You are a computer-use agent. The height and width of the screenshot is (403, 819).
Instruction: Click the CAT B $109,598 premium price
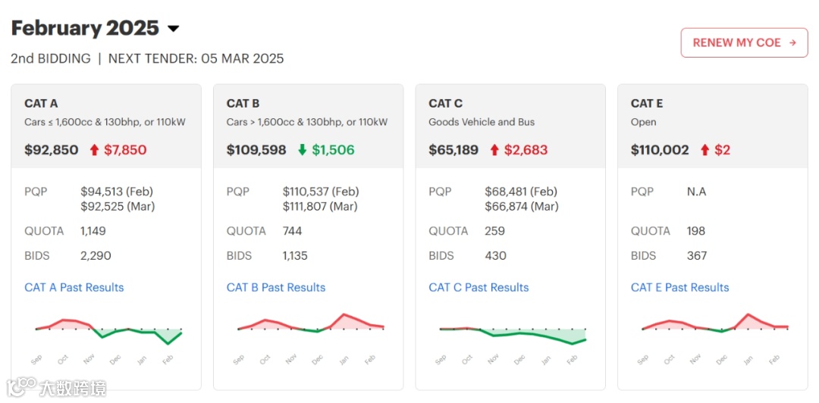(x=256, y=150)
